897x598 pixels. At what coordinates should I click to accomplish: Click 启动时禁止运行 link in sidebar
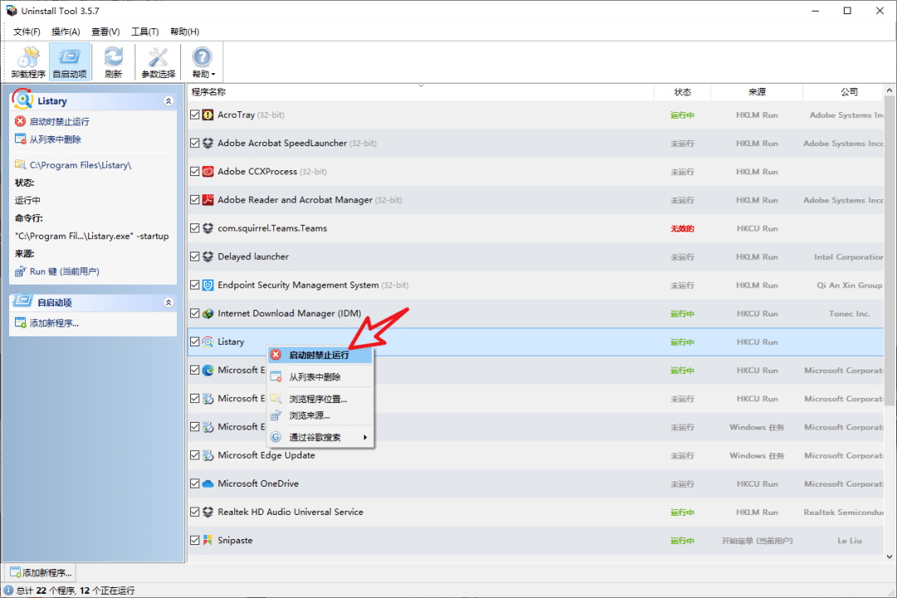tap(59, 121)
